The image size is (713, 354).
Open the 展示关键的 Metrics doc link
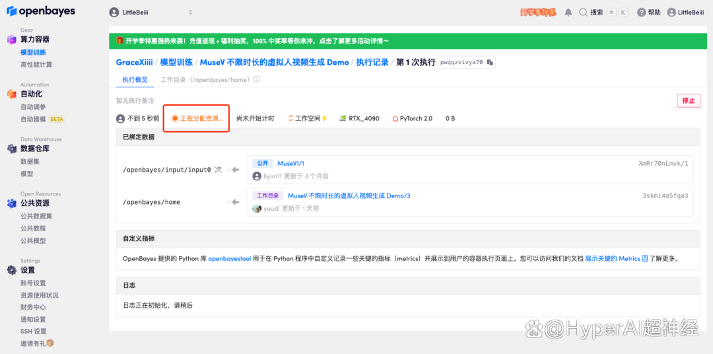tap(613, 258)
